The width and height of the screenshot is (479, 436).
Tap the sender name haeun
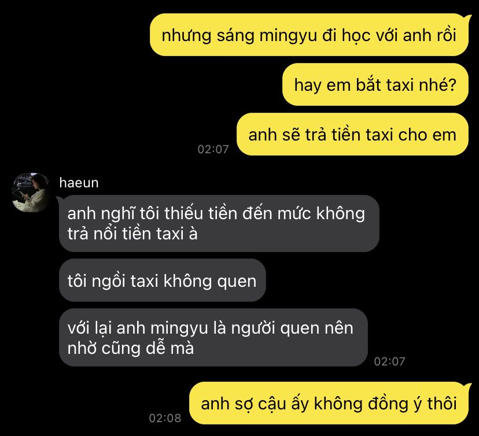(79, 183)
